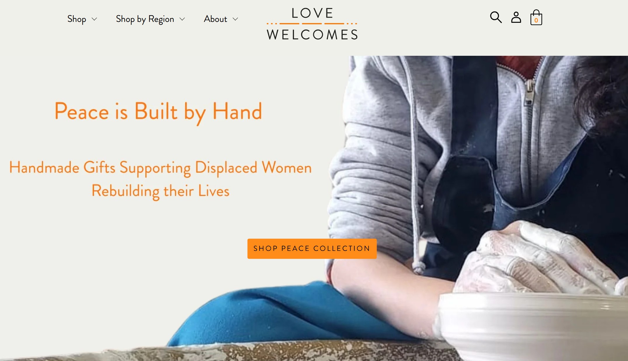Expand the About dropdown chevron

(235, 19)
